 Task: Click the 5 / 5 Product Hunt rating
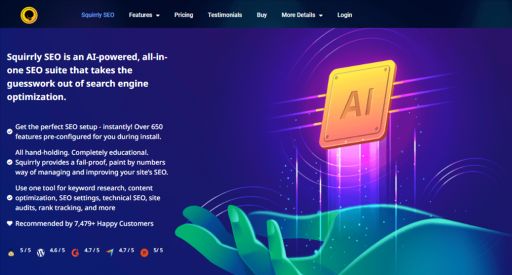point(158,250)
